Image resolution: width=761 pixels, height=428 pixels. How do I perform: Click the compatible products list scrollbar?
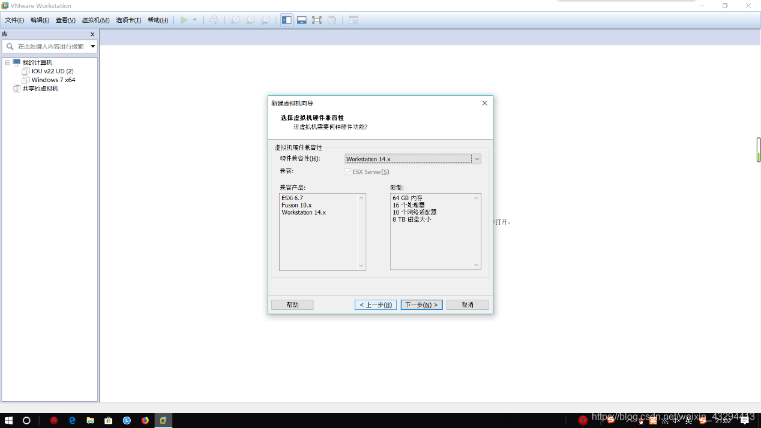tap(361, 231)
